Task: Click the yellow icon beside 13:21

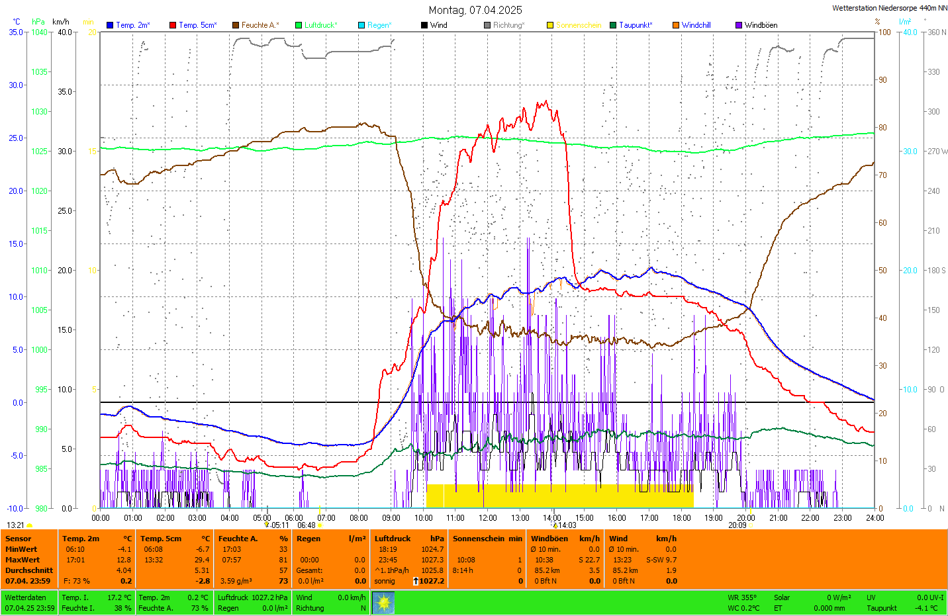Action: point(29,525)
